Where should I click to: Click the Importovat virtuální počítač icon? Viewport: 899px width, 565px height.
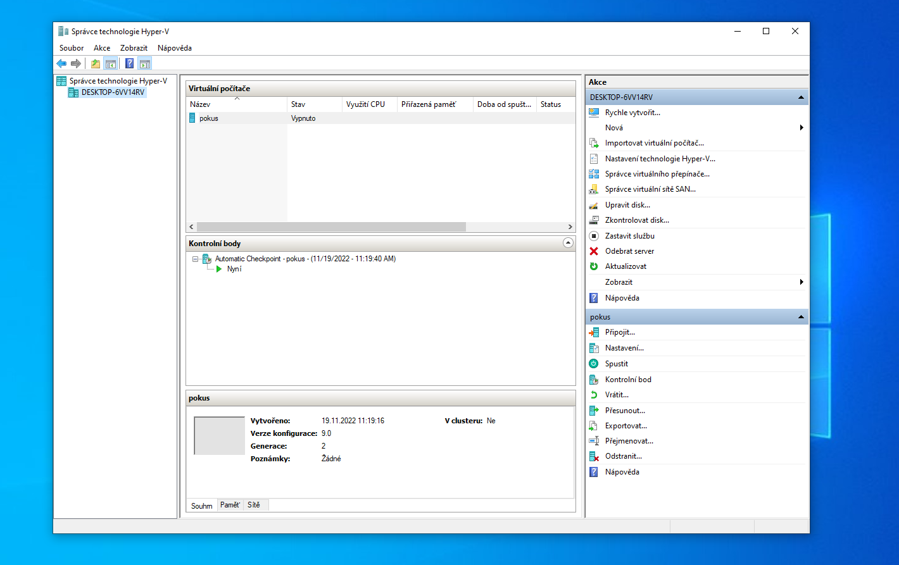[x=594, y=143]
